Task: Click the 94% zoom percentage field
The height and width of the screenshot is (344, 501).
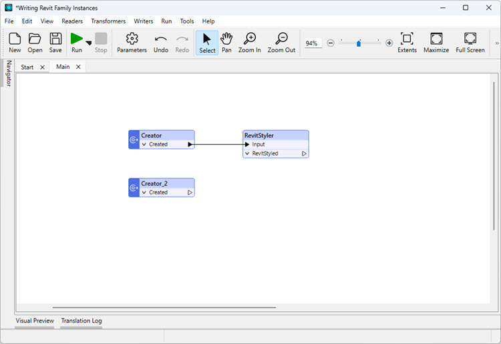Action: tap(312, 43)
